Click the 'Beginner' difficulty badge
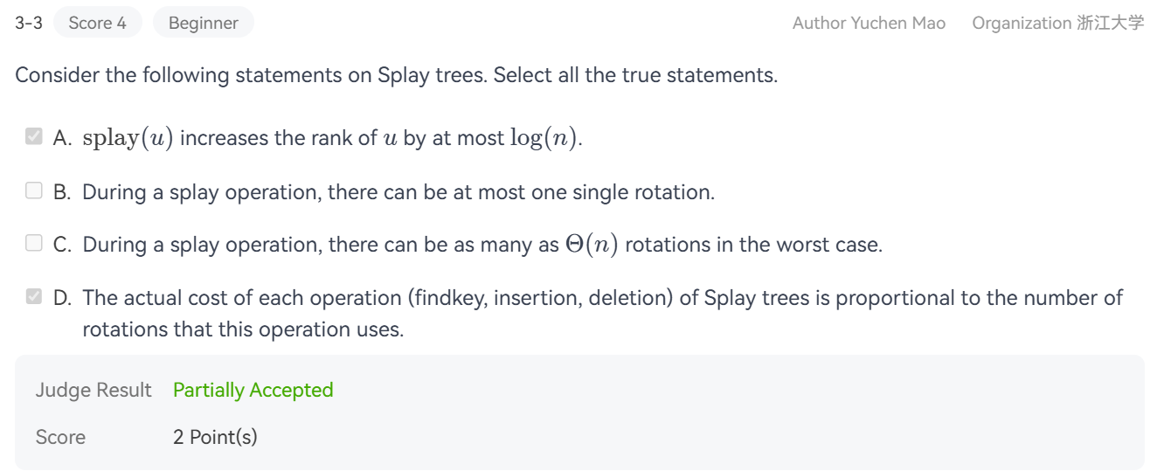 click(x=203, y=24)
